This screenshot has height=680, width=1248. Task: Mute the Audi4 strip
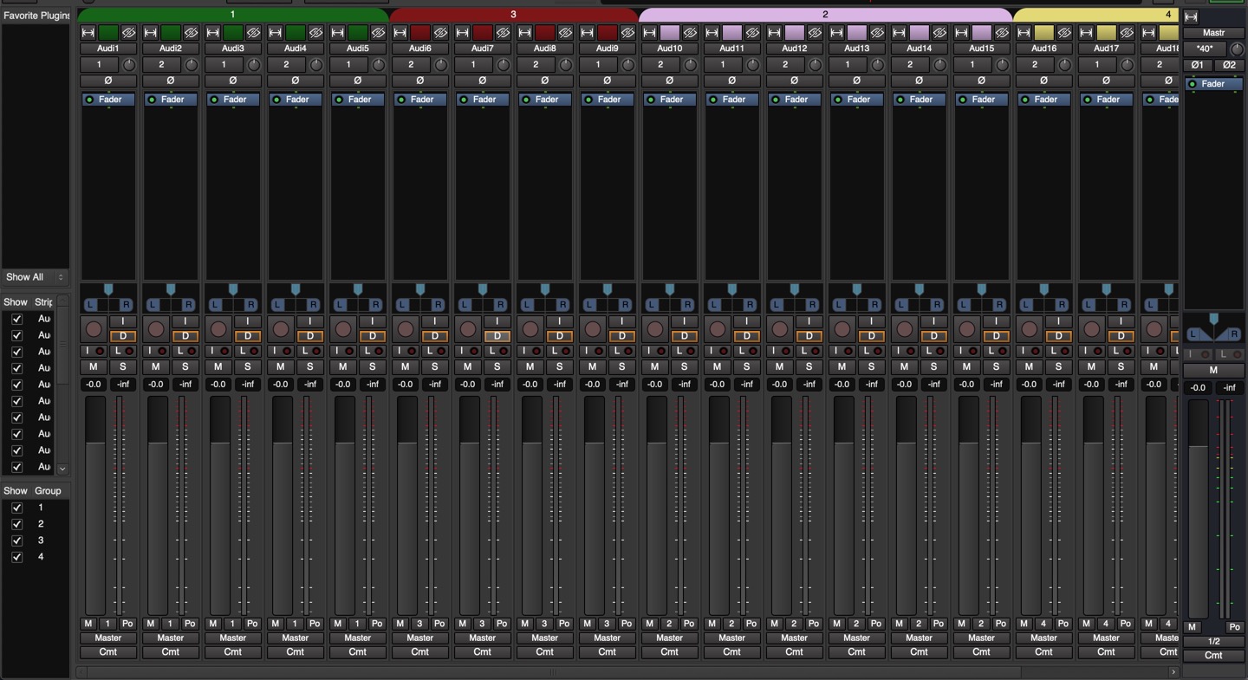280,367
